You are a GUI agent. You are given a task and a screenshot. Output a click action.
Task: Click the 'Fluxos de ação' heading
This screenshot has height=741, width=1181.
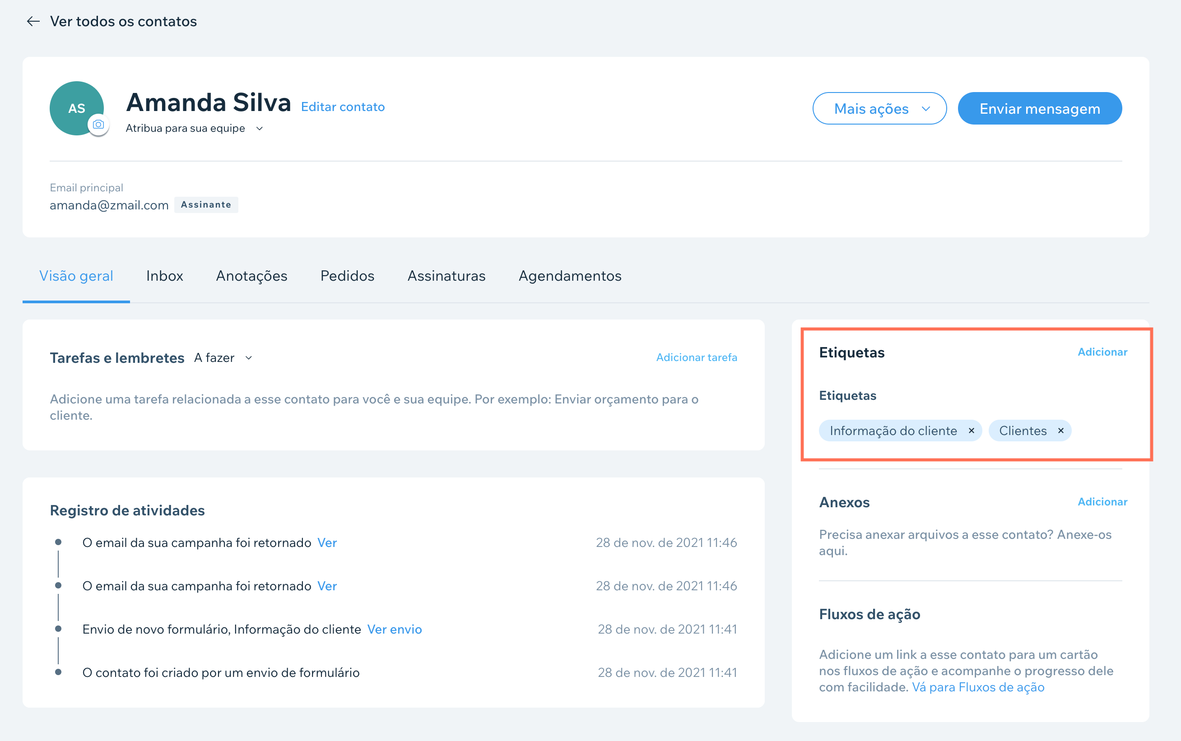click(x=869, y=615)
